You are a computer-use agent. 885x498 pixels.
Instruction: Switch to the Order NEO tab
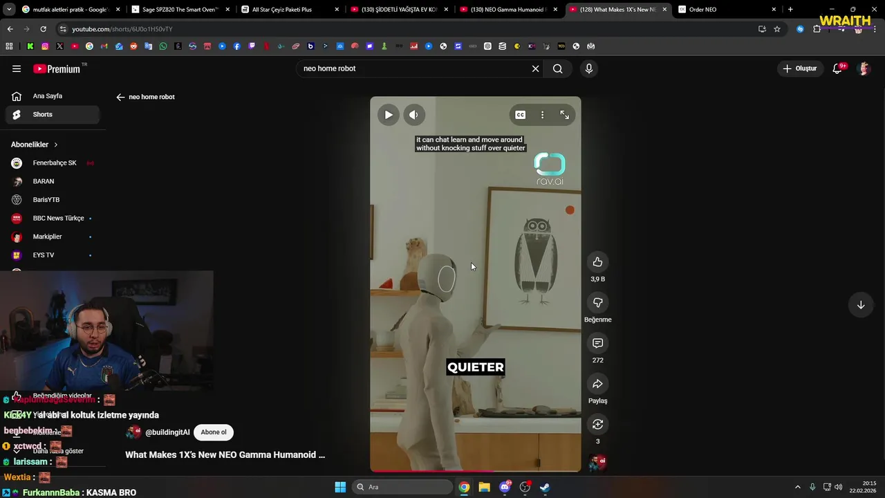[x=728, y=10]
